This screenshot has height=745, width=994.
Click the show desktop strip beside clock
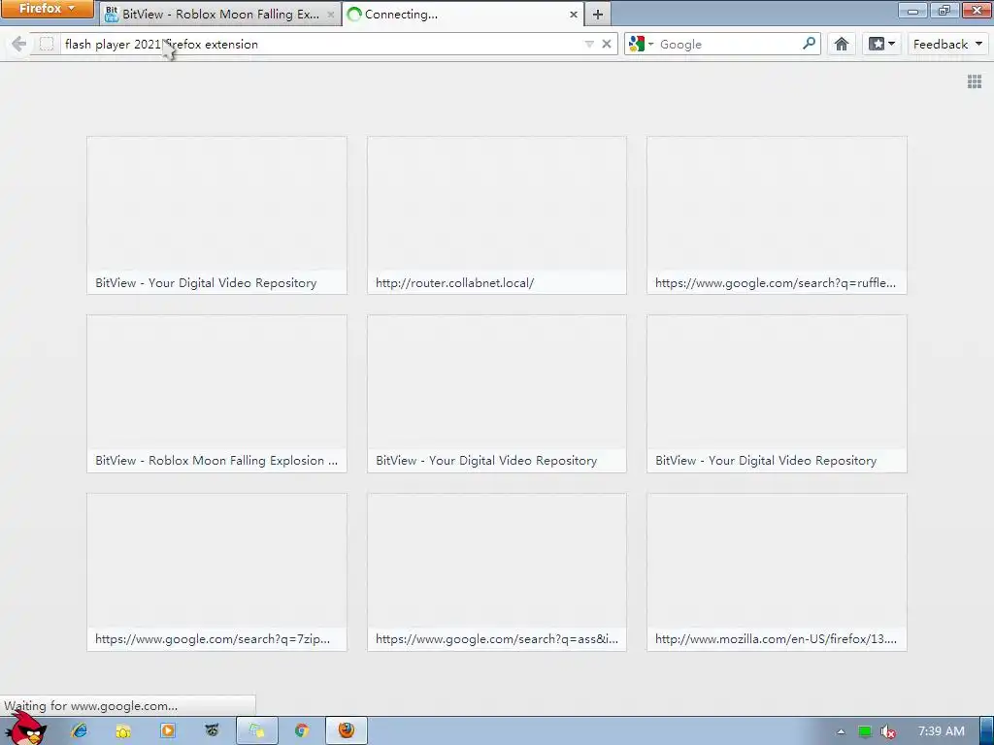point(986,730)
